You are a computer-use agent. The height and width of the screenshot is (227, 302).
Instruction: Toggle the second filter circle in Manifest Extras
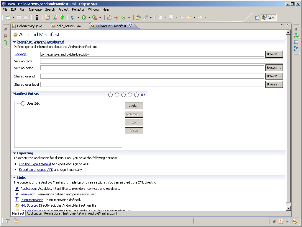(x=117, y=95)
